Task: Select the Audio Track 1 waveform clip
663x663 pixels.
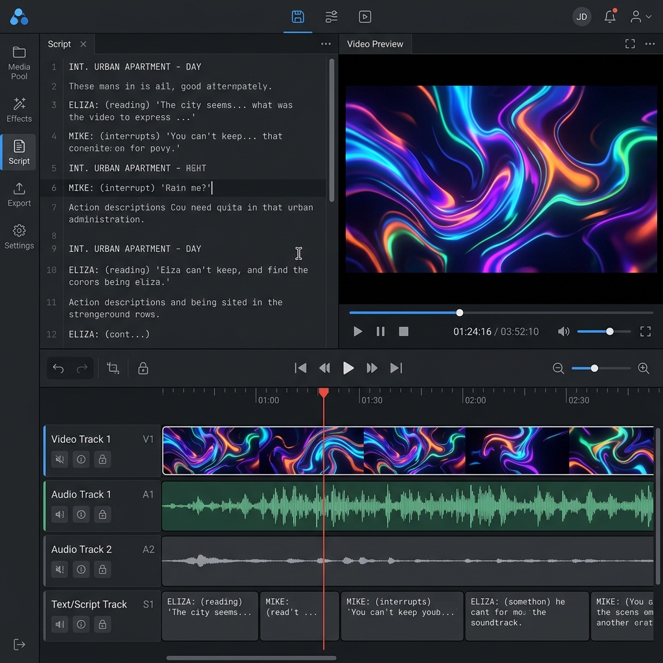Action: [x=408, y=506]
